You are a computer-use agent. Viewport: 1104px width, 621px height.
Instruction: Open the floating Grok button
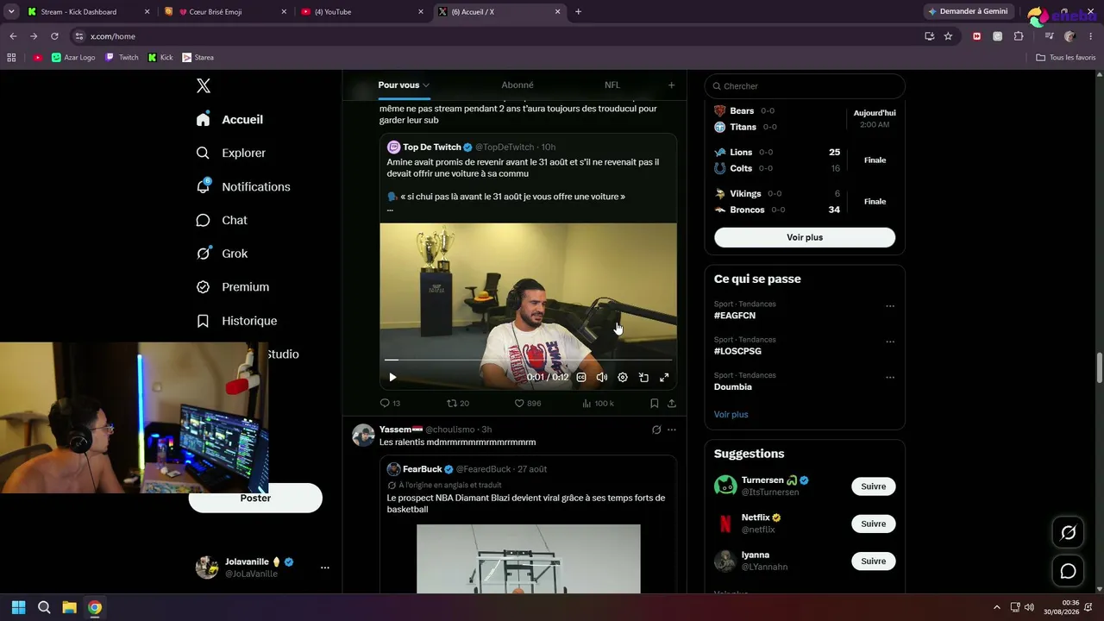pos(1068,533)
